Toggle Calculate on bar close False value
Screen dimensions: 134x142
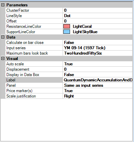98,43
